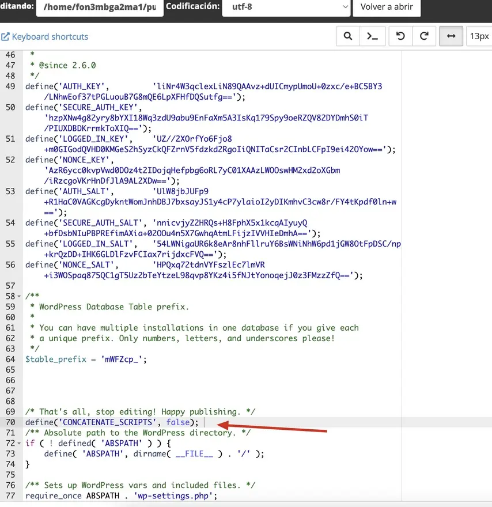Redo the last edit
Viewport: 492px width, 507px height.
coord(424,36)
